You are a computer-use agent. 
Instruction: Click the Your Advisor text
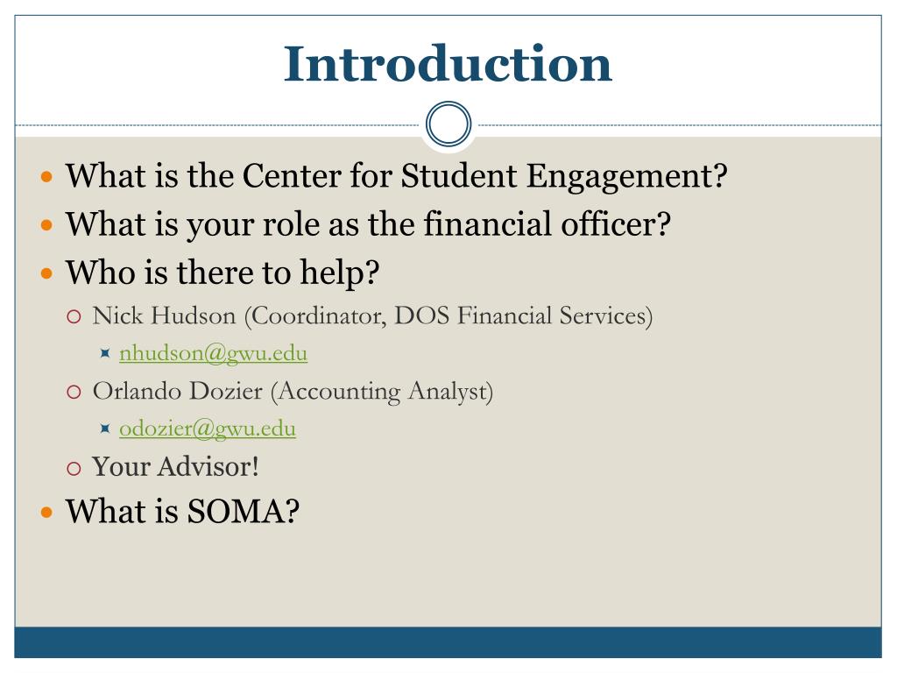click(175, 466)
